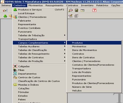Viewport: 123px width, 103px height.
Task: Expand Tabelas de Contratos submenu
Action: click(39, 58)
